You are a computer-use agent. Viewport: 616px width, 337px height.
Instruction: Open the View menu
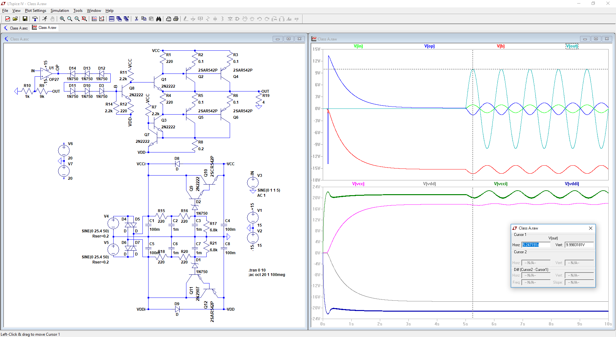tap(16, 11)
